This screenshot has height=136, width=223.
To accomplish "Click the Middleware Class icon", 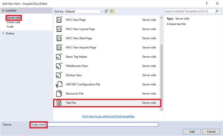I will coord(59,66).
